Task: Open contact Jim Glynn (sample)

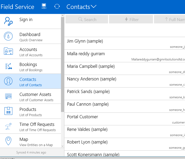Action: 125,43
